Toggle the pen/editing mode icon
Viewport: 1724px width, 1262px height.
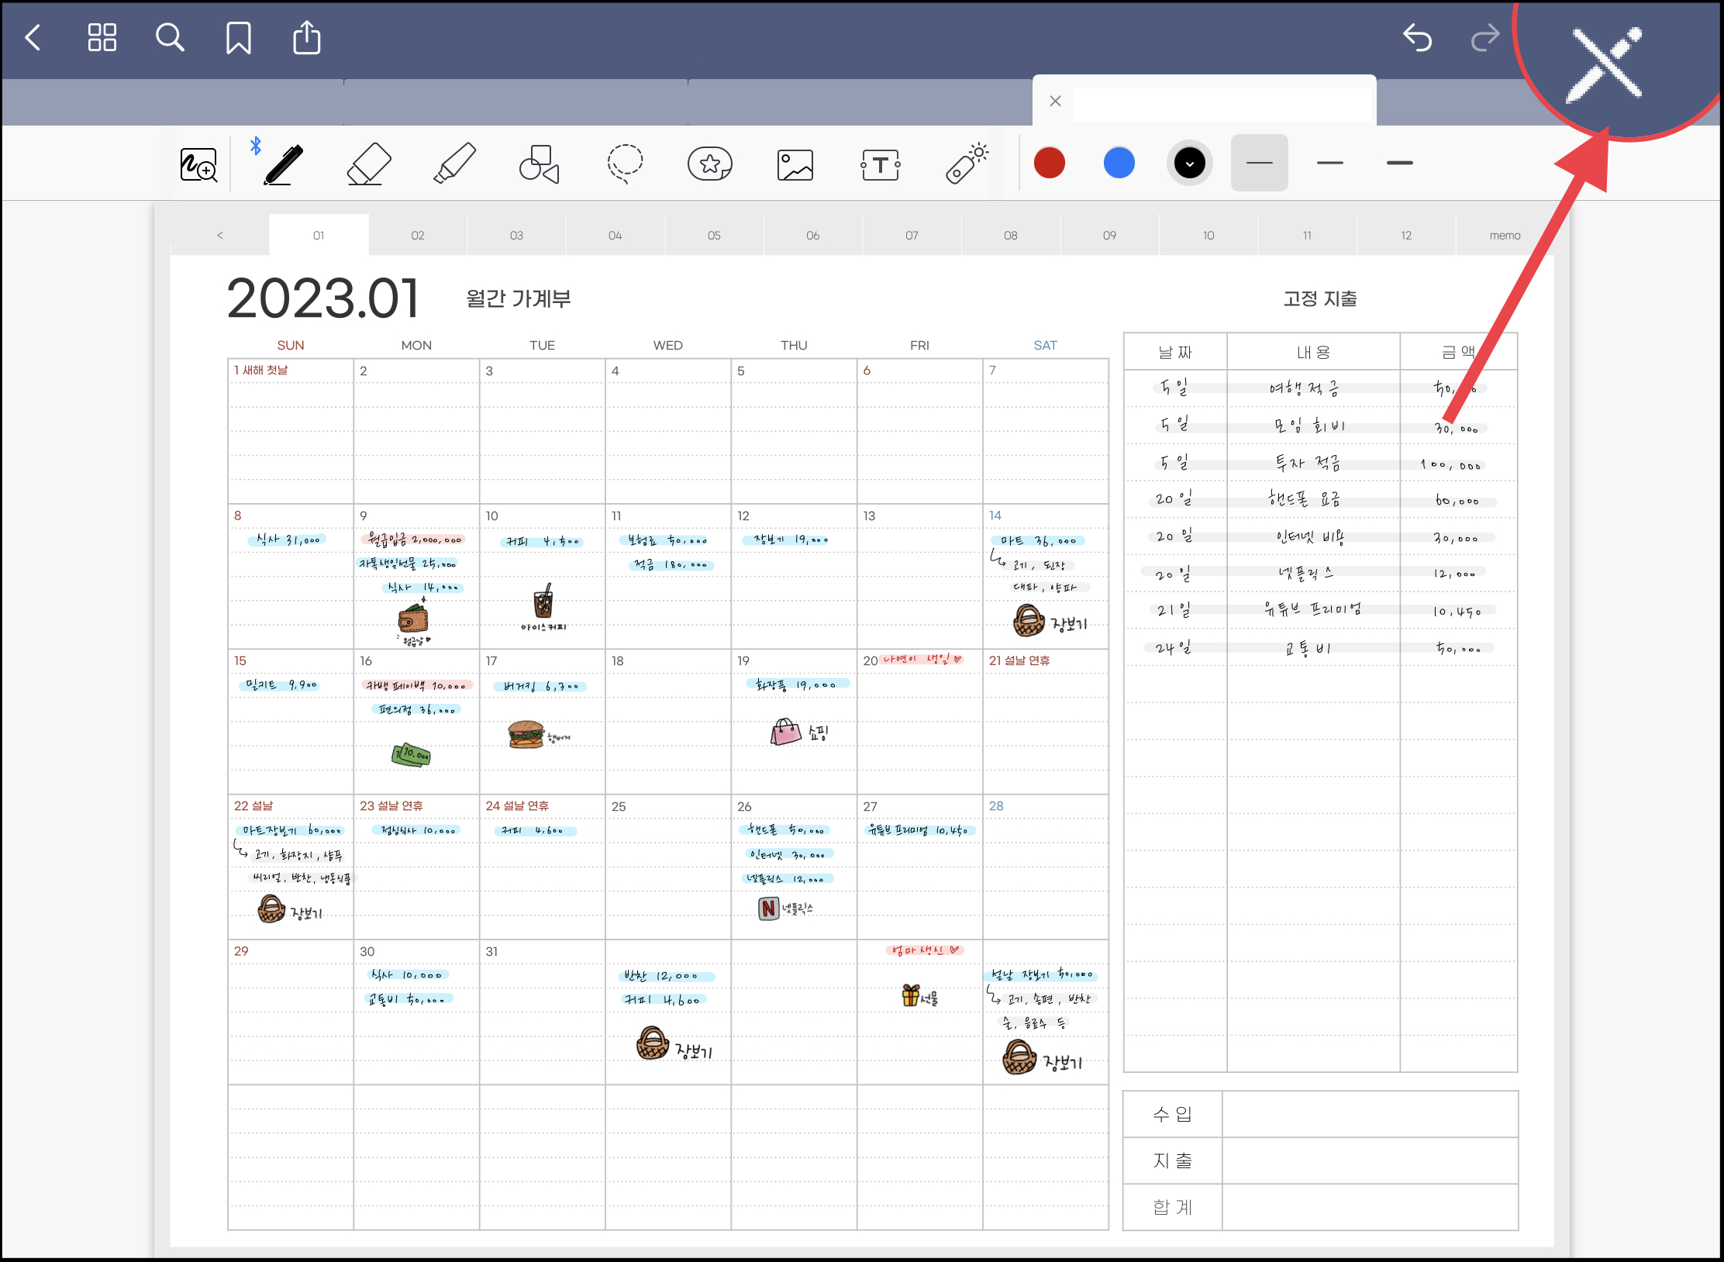[1605, 64]
